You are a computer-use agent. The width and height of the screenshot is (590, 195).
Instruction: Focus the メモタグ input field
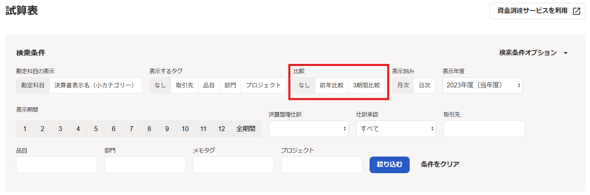233,165
